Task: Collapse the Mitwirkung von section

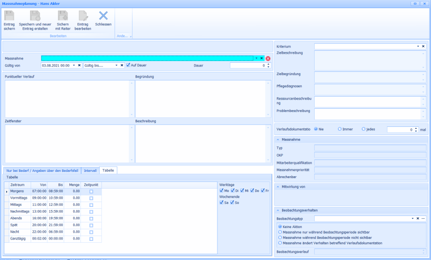Action: [278, 187]
